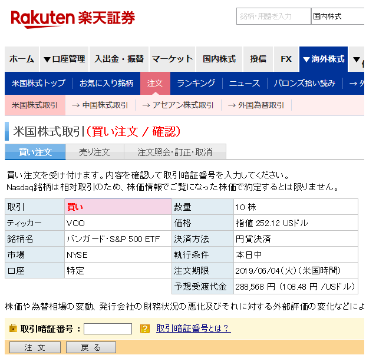Click the 戻る back button

[91, 347]
